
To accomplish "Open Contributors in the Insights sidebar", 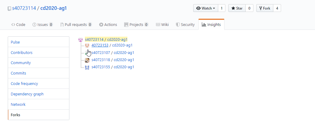I will click(x=22, y=53).
